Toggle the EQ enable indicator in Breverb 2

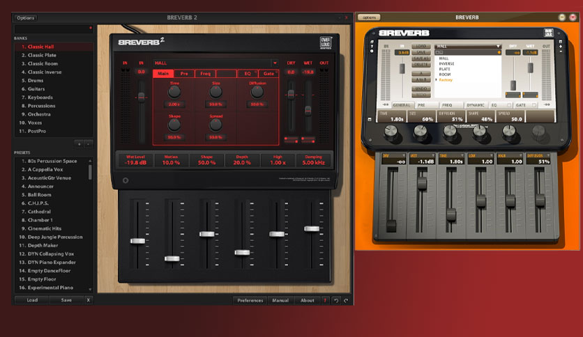pyautogui.click(x=256, y=71)
